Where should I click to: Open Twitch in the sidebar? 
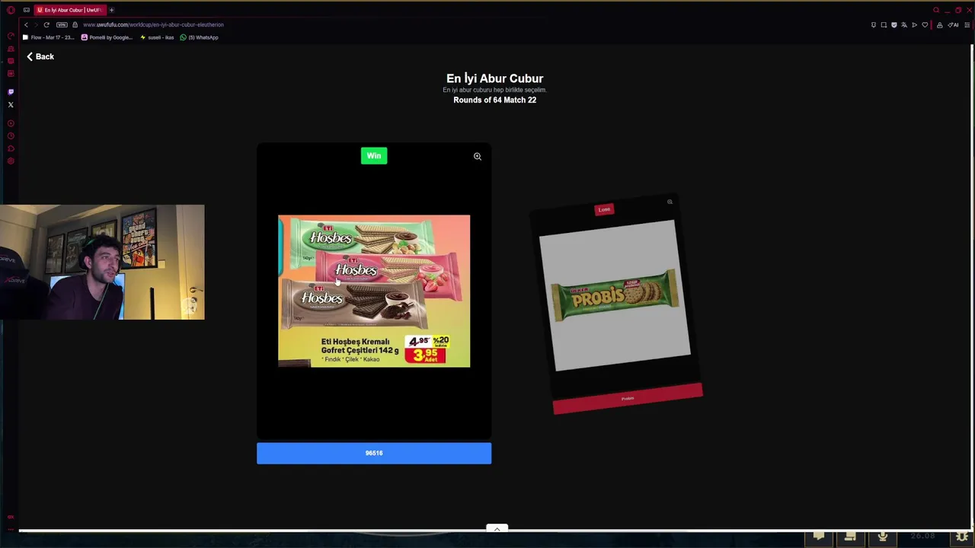[x=11, y=92]
